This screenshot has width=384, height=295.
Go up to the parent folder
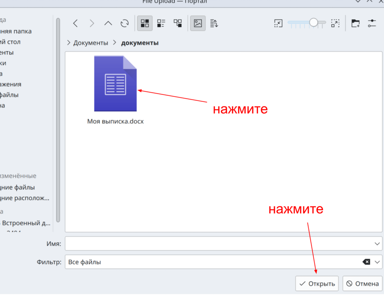pyautogui.click(x=108, y=23)
